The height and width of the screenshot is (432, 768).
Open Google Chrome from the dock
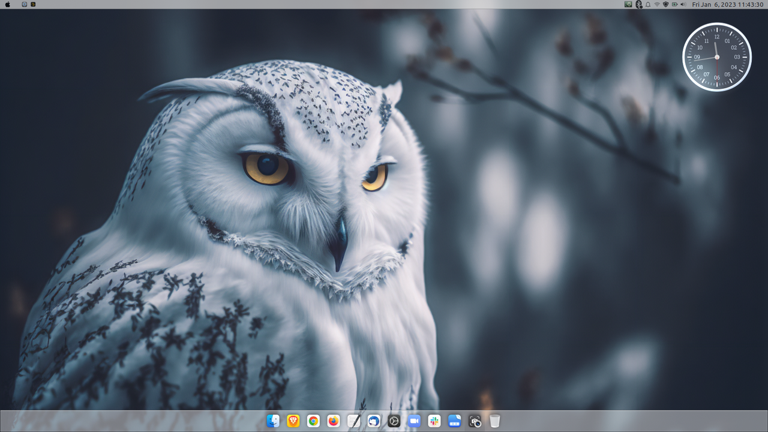[313, 421]
